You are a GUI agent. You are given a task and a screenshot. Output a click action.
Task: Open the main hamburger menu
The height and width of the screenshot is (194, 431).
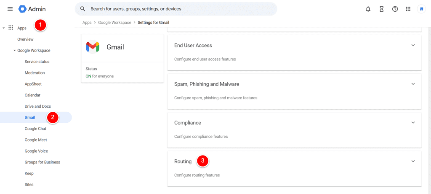10,9
